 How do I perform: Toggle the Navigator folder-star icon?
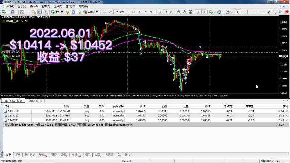[x=34, y=12]
